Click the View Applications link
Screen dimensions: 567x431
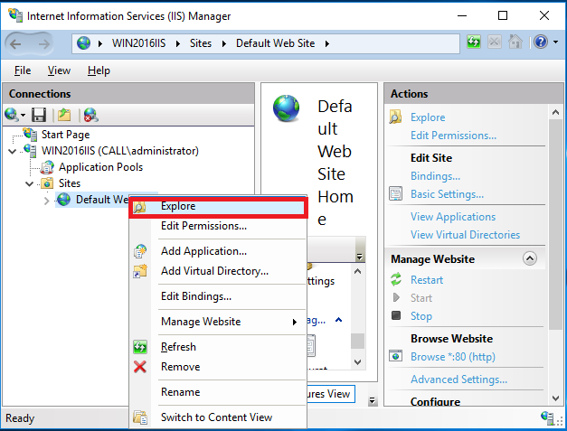point(453,216)
